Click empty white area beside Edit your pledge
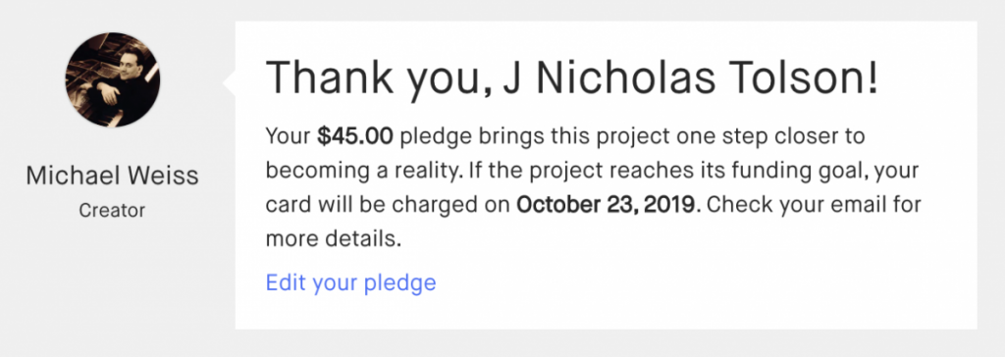This screenshot has width=1005, height=357. click(705, 283)
